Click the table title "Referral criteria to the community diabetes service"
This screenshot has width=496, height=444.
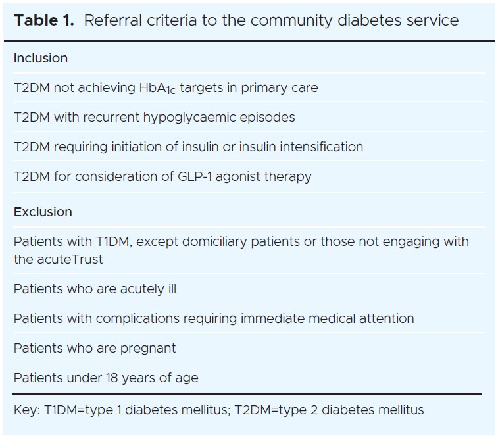tap(271, 20)
